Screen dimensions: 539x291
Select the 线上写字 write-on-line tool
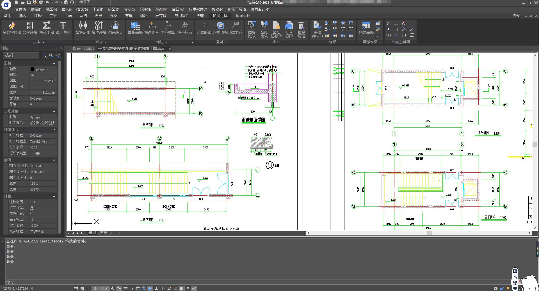tap(63, 28)
